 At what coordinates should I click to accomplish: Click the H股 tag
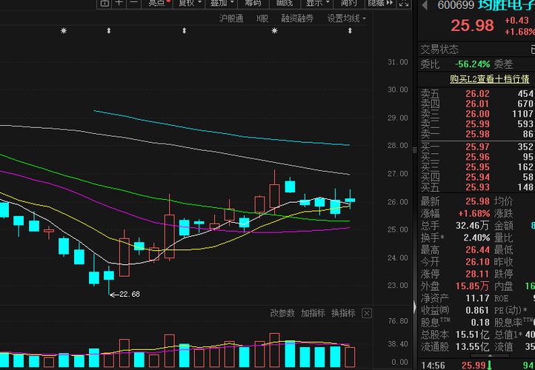tap(262, 18)
